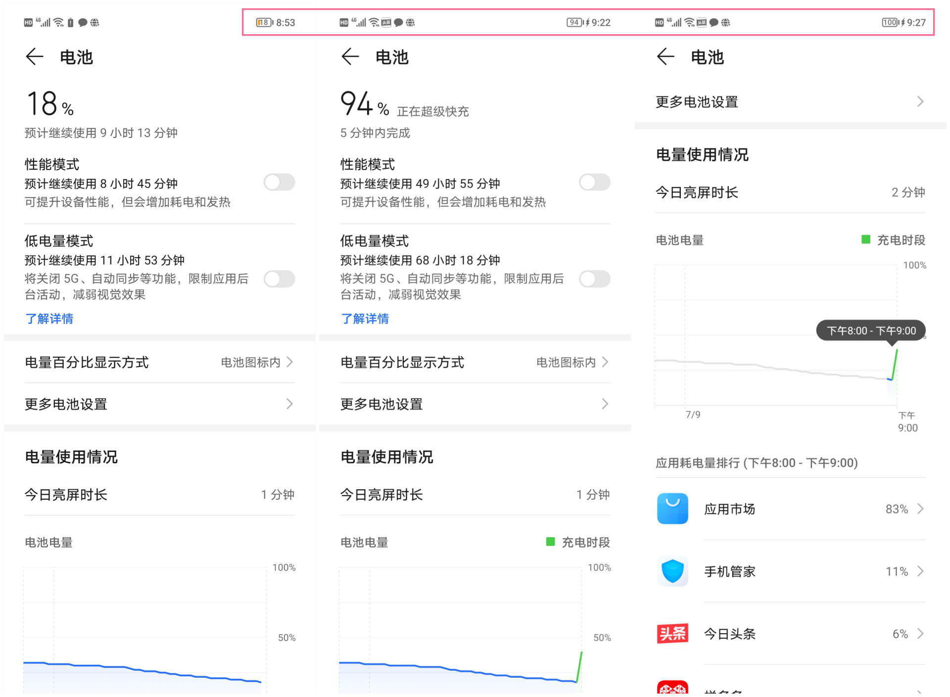Tap back arrow in right battery screen
Screen dimensions: 950x697
pyautogui.click(x=665, y=57)
